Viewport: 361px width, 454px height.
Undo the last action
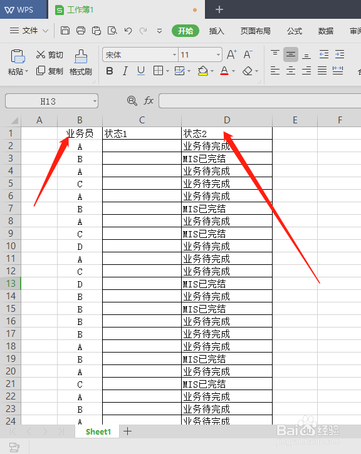[x=128, y=31]
